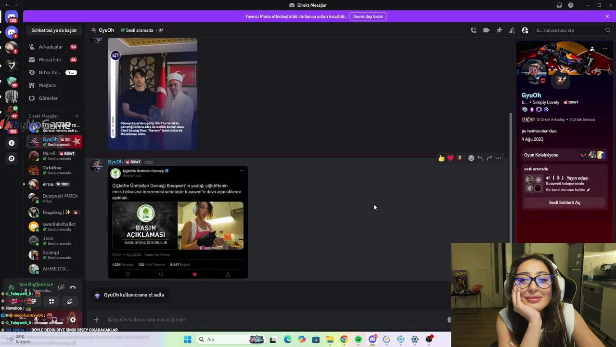Click the Sesli Sohbeti Aç button
616x347 pixels.
[565, 202]
